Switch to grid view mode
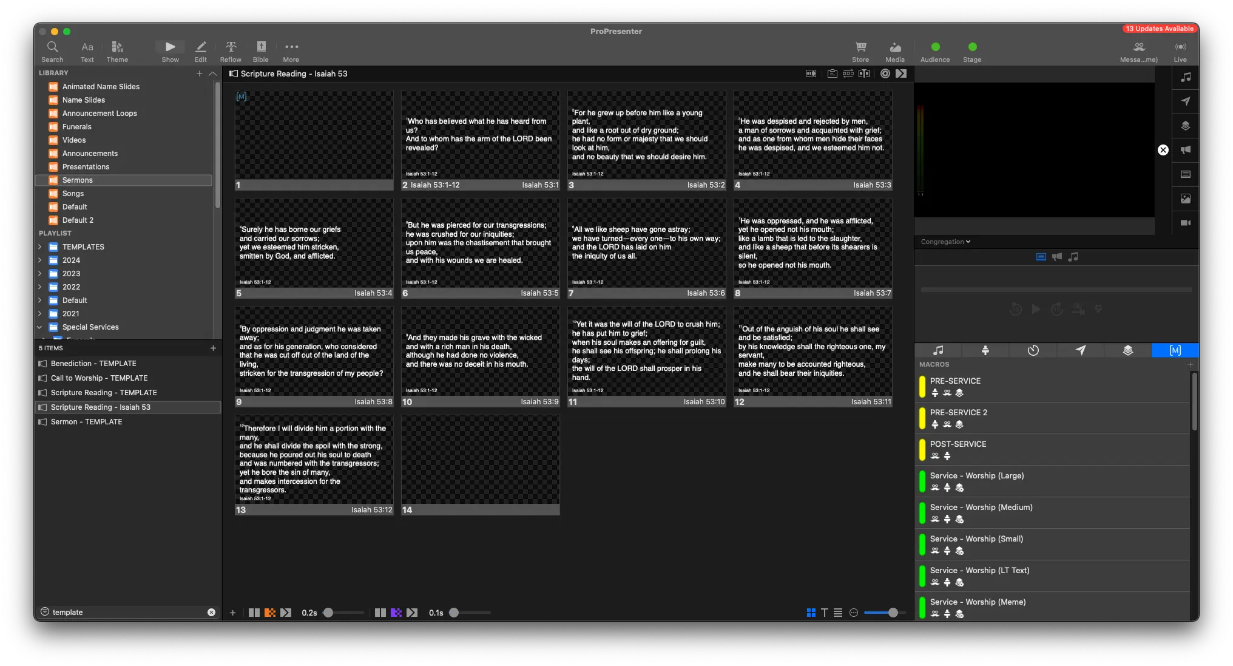 pyautogui.click(x=811, y=613)
